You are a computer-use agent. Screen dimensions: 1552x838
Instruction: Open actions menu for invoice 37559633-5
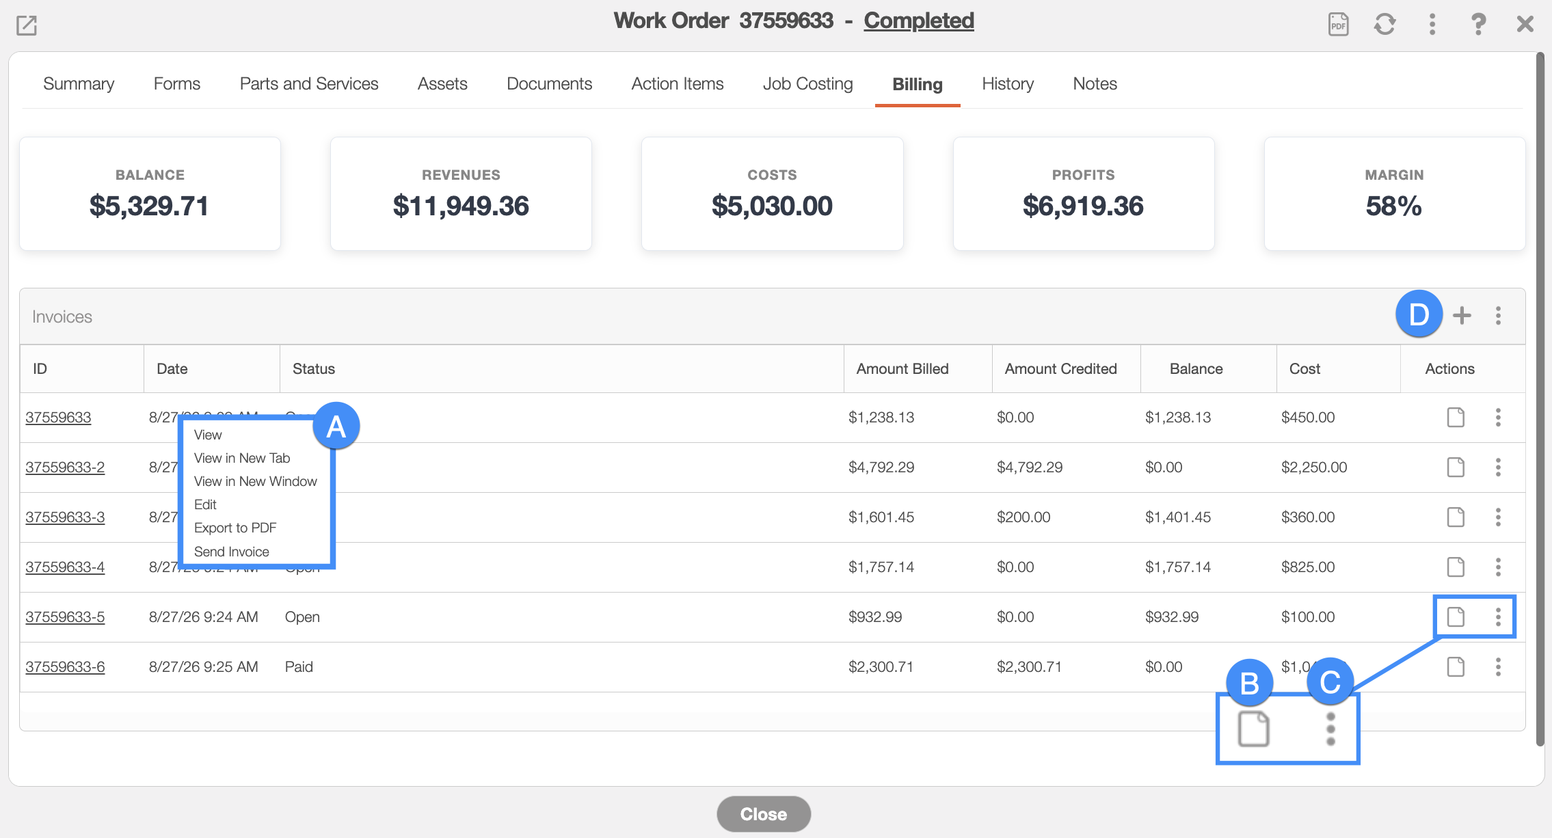point(1498,617)
